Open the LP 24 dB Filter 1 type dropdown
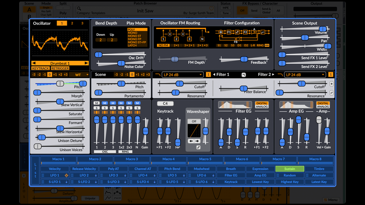 pos(182,74)
